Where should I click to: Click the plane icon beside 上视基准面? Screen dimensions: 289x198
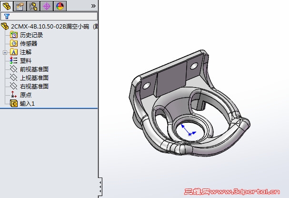(x=14, y=78)
